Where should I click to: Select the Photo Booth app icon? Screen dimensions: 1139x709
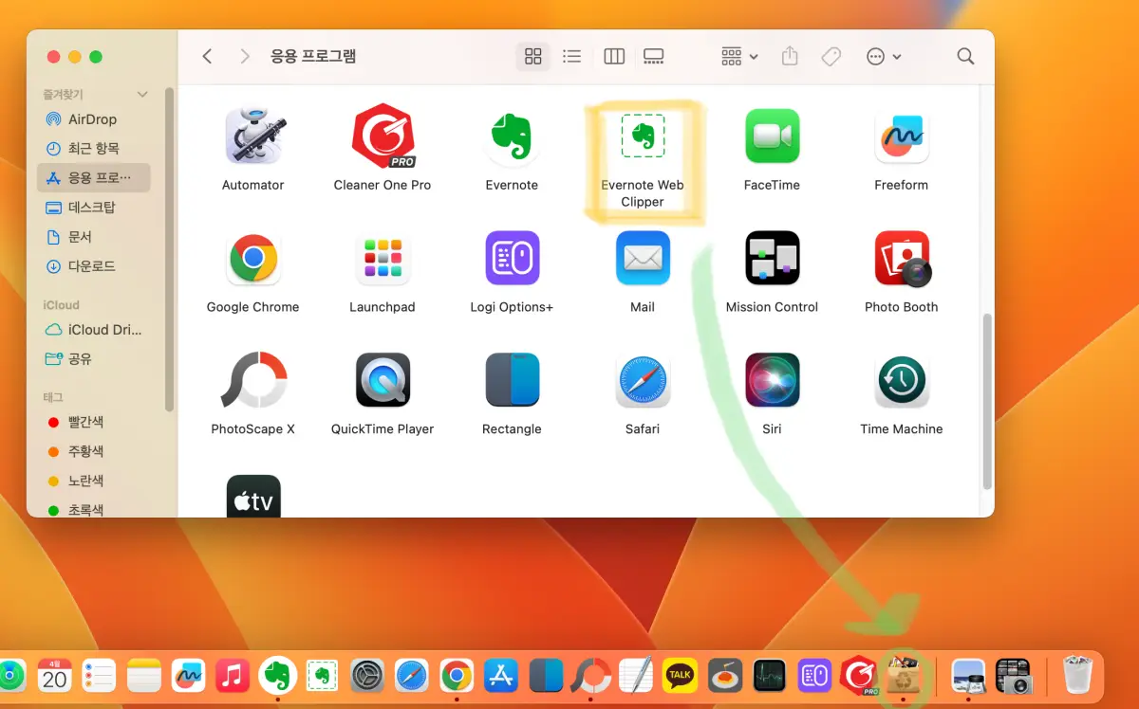[x=902, y=258]
